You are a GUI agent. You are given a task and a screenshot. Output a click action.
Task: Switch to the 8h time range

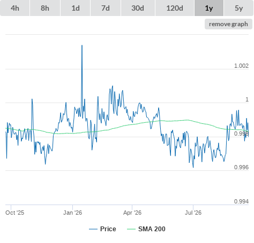coord(45,8)
